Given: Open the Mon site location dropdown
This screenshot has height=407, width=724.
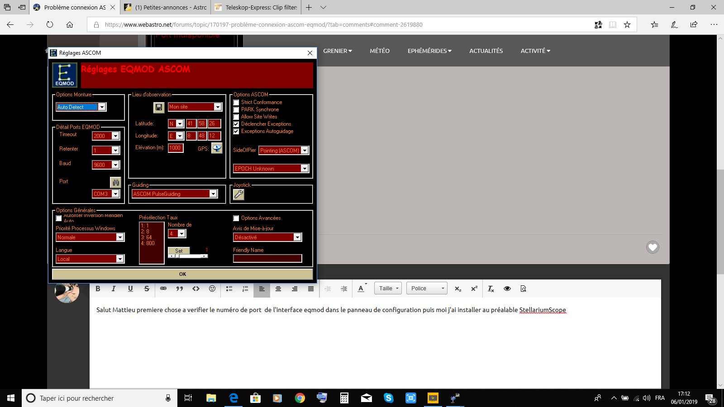Looking at the screenshot, I should pos(218,107).
